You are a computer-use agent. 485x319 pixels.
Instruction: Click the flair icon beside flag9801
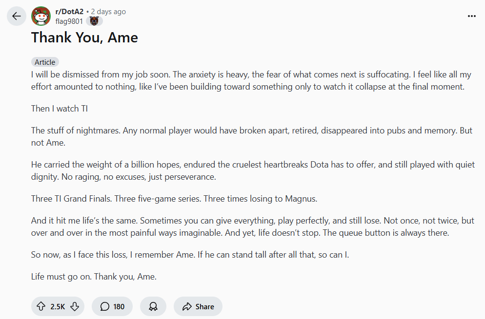pyautogui.click(x=94, y=21)
